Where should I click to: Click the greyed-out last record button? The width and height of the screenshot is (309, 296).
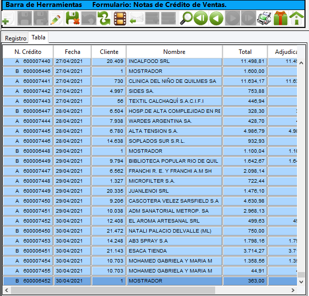[249, 18]
